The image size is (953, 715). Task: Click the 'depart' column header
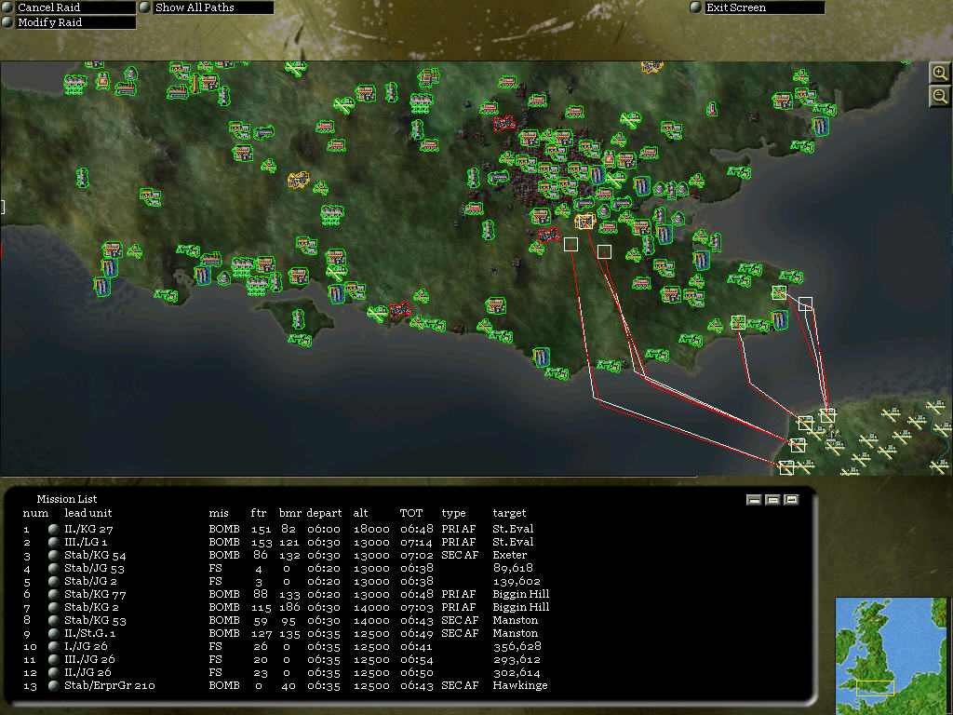pyautogui.click(x=324, y=513)
